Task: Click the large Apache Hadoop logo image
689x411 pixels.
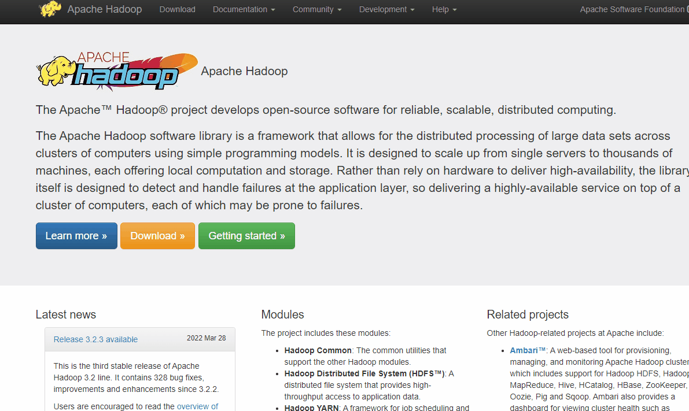Action: [x=117, y=71]
